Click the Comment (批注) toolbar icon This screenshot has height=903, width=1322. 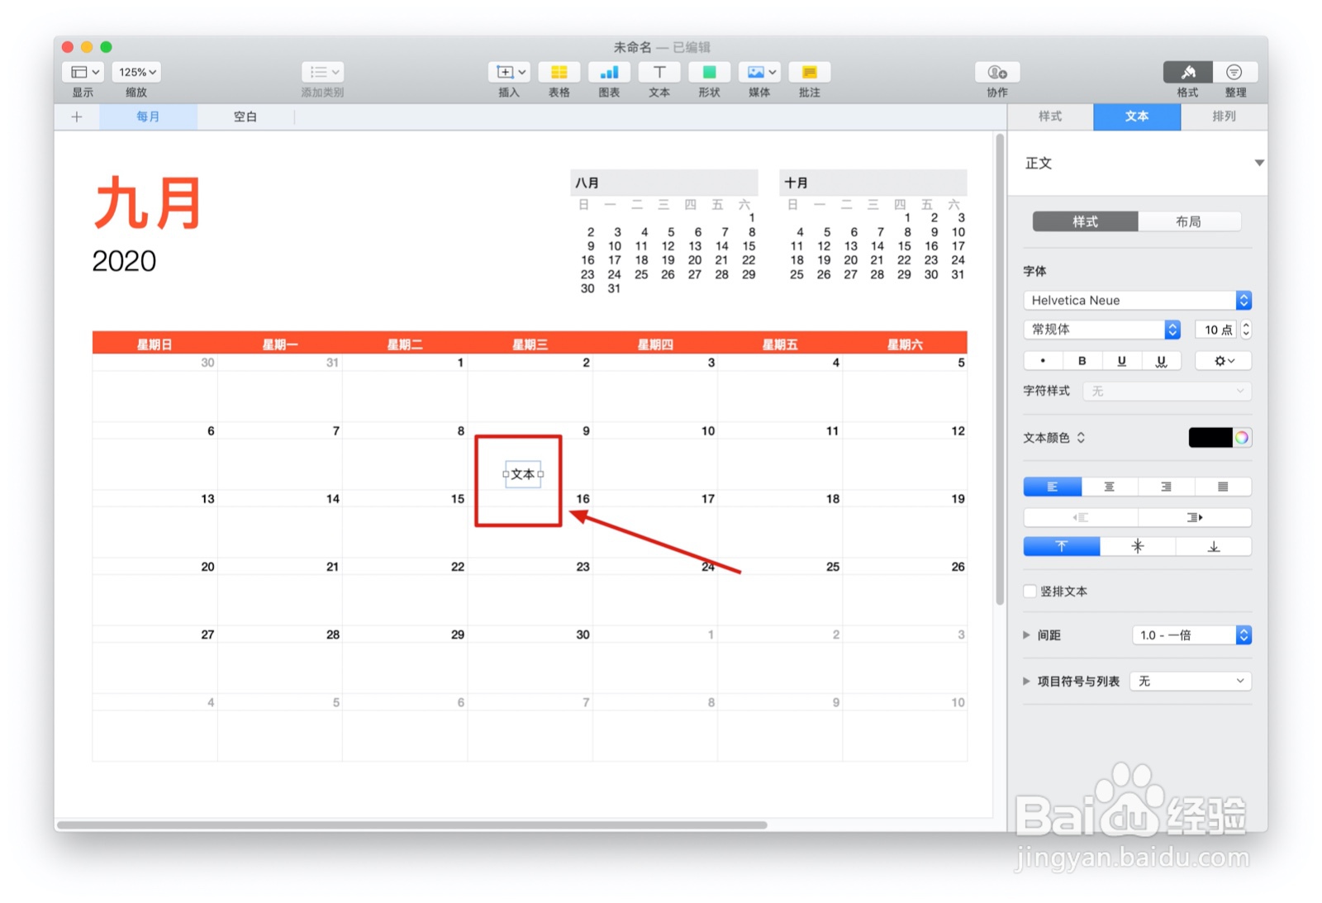click(x=810, y=72)
